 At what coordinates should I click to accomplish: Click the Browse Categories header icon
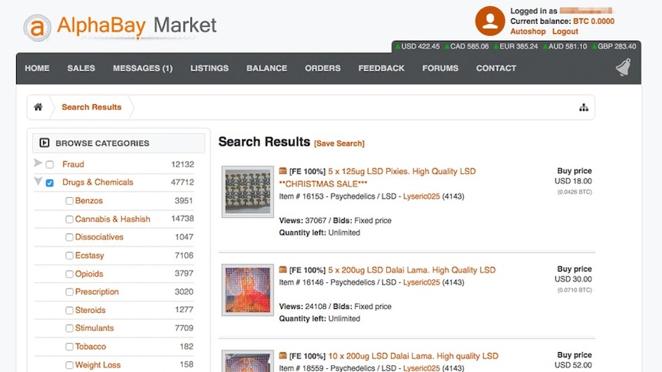click(x=45, y=143)
